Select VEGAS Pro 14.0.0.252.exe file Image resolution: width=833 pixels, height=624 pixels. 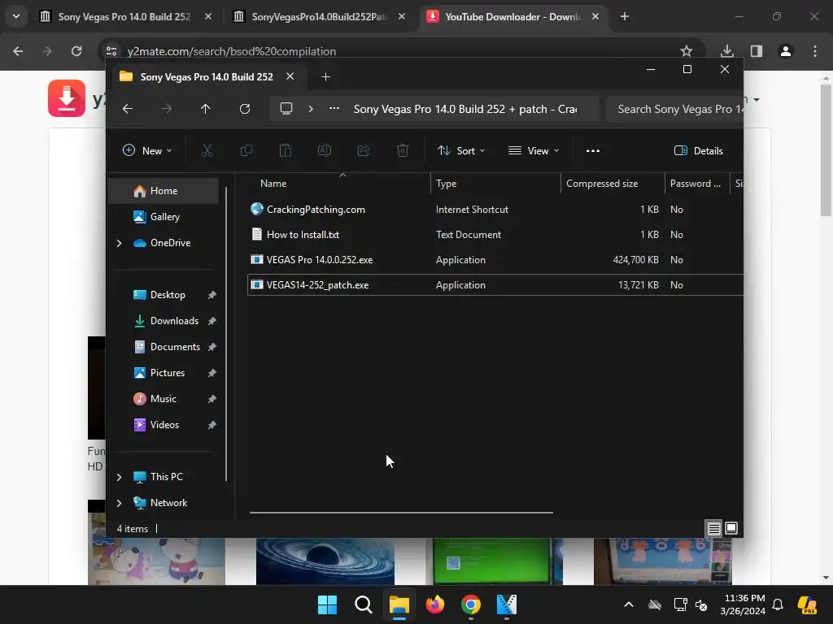[495, 260]
